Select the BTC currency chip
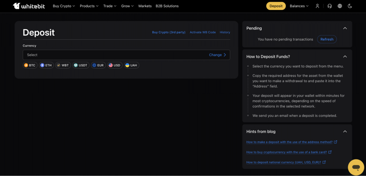The height and width of the screenshot is (176, 366). pyautogui.click(x=30, y=65)
